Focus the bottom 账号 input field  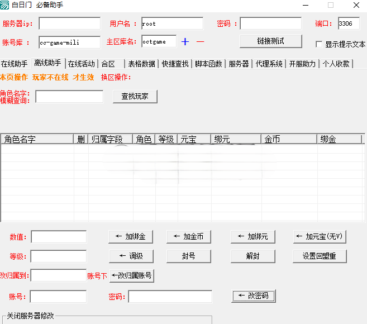58,297
